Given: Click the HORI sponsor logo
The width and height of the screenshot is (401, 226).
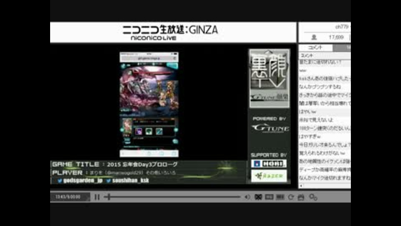Looking at the screenshot, I should click(x=269, y=164).
